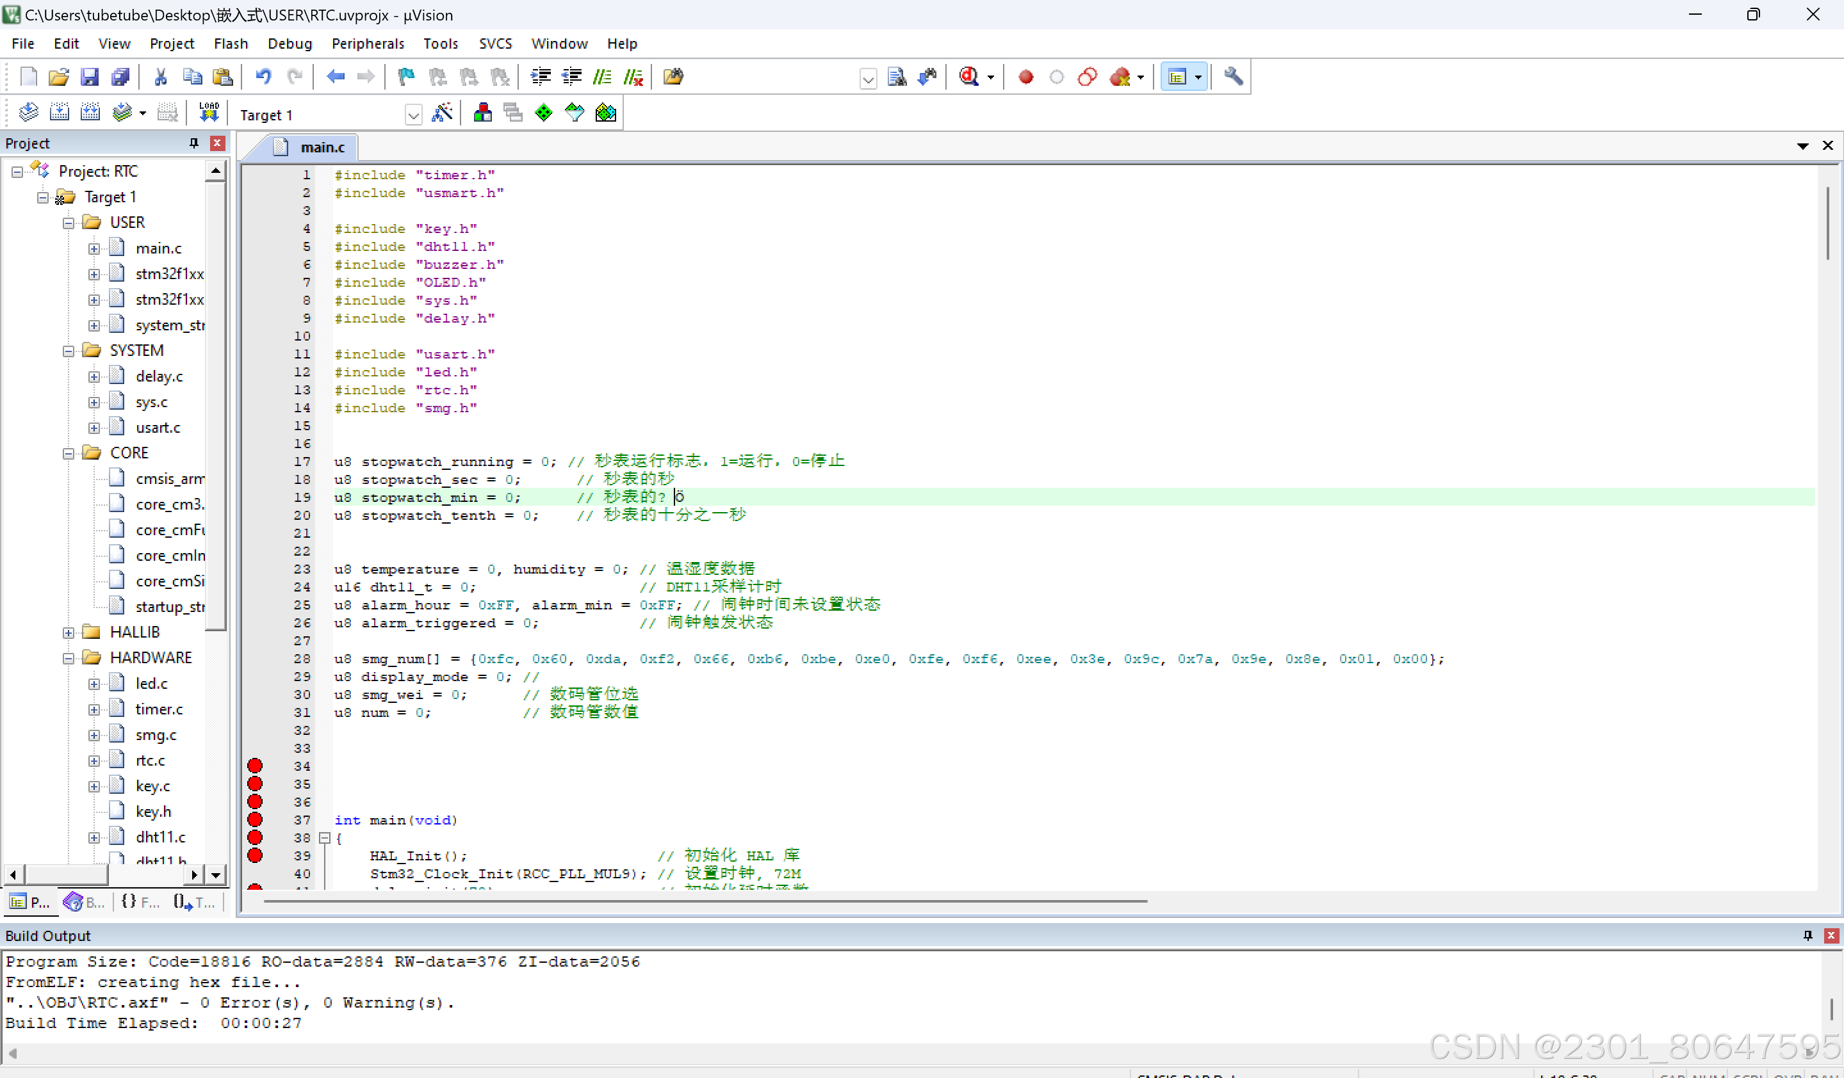This screenshot has width=1844, height=1078.
Task: Expand the HALLIB folder
Action: point(69,632)
